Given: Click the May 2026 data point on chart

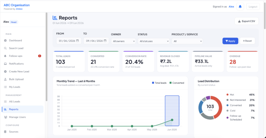Looking at the screenshot, I should coord(152,126).
